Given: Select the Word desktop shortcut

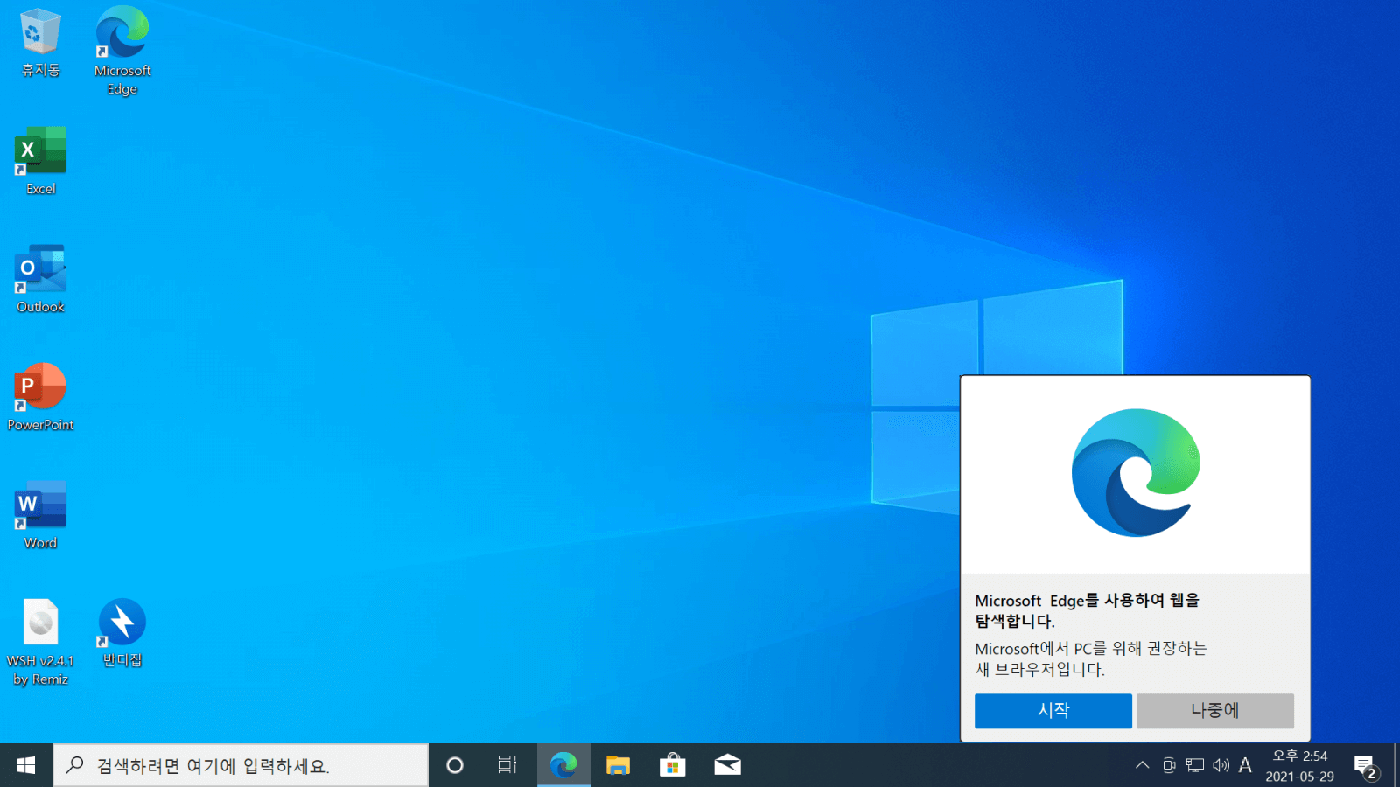Looking at the screenshot, I should tap(40, 515).
